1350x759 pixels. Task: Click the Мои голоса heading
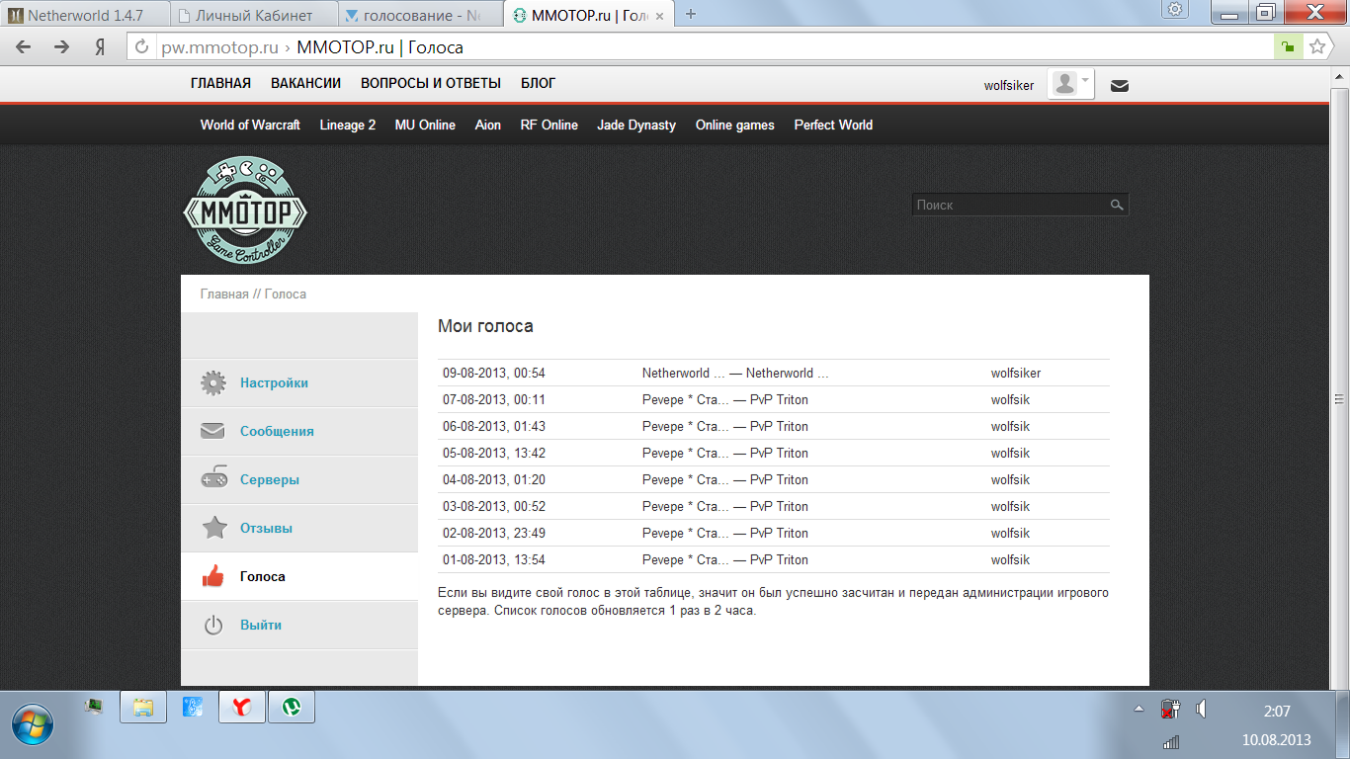(485, 326)
